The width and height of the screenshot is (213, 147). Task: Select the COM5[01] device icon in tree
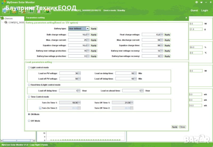pyautogui.click(x=6, y=23)
